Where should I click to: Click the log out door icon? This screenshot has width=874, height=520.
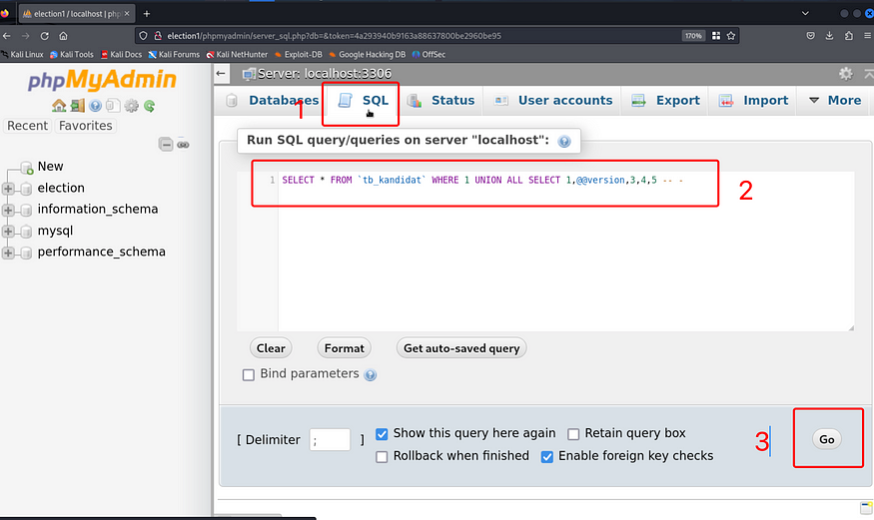tap(78, 105)
